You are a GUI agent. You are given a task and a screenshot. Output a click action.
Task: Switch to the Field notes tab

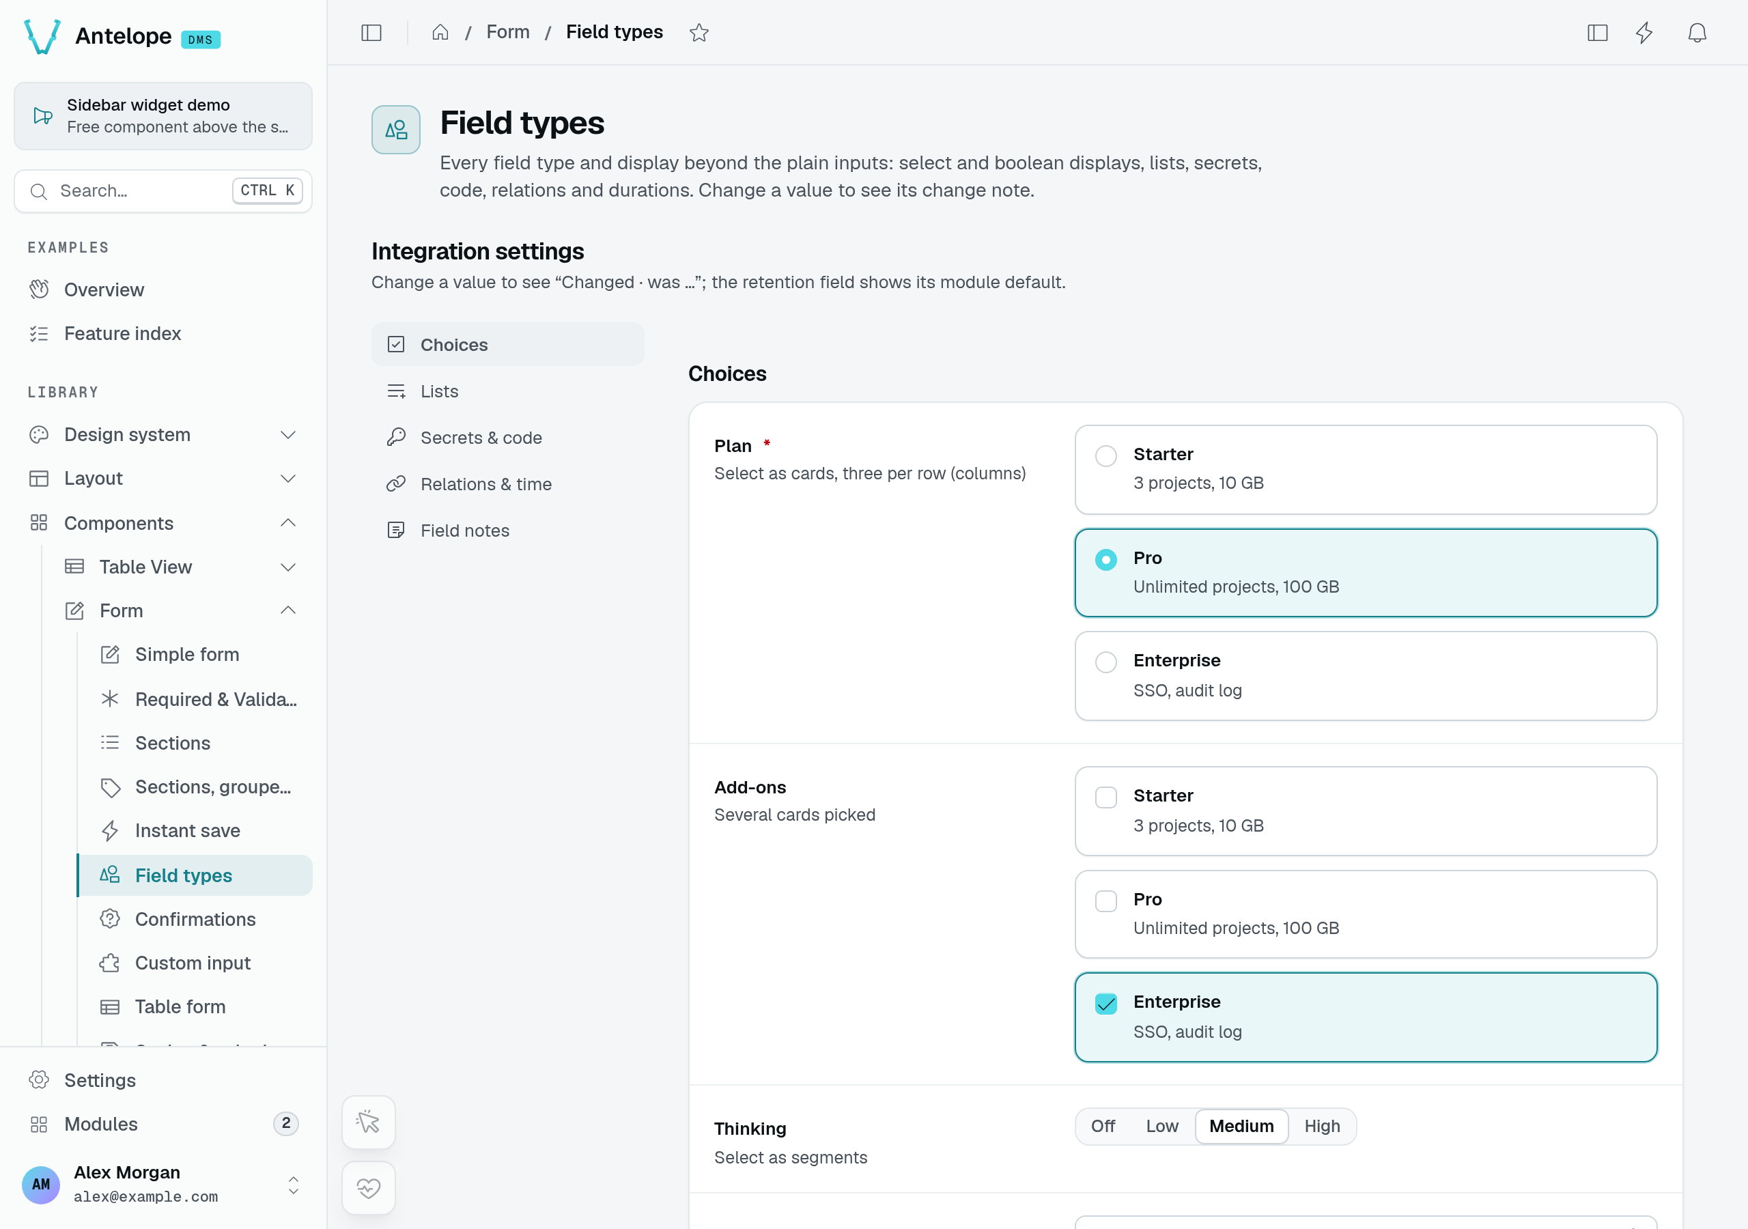tap(508, 531)
